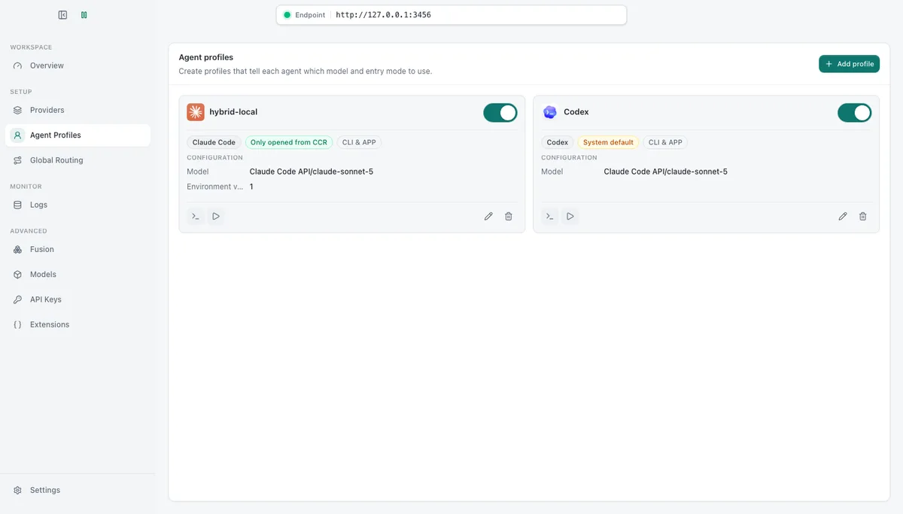Screen dimensions: 903x514
Task: Click CLI & APP tag on Codex card
Action: tap(665, 142)
